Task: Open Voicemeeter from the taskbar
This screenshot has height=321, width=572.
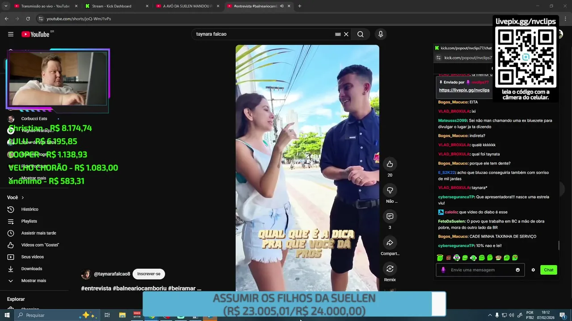Action: (x=137, y=315)
